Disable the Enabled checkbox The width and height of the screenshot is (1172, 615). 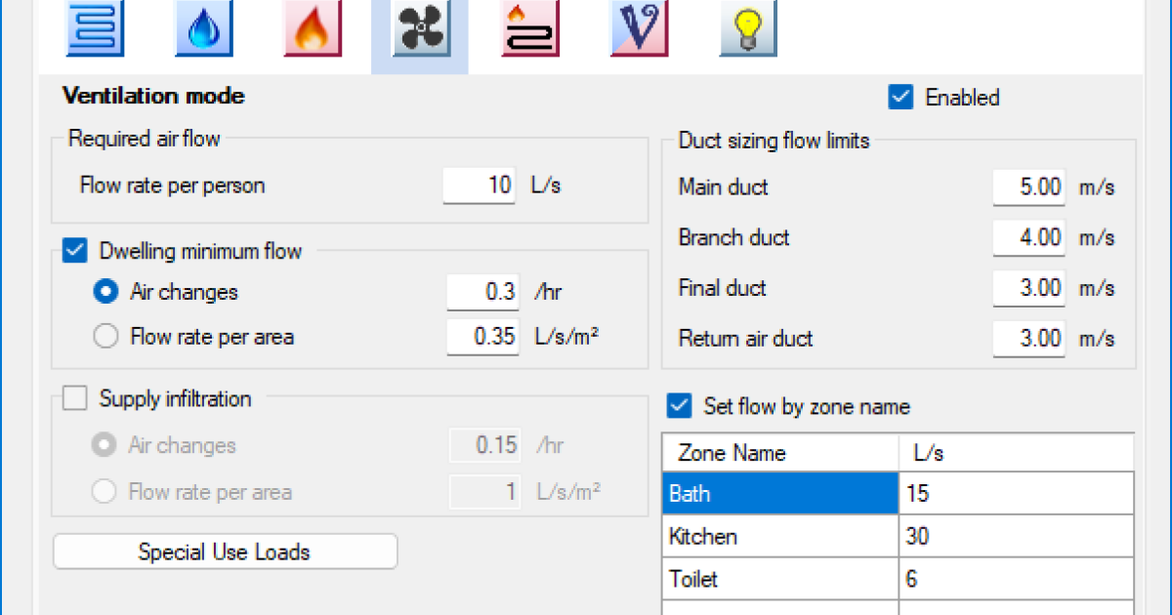(900, 98)
